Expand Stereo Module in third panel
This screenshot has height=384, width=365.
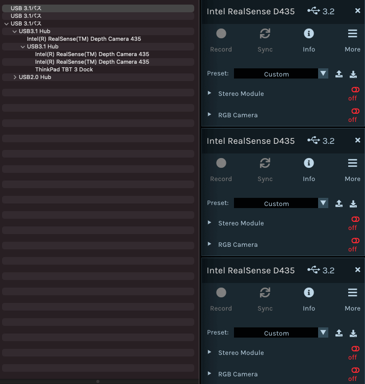click(x=210, y=352)
